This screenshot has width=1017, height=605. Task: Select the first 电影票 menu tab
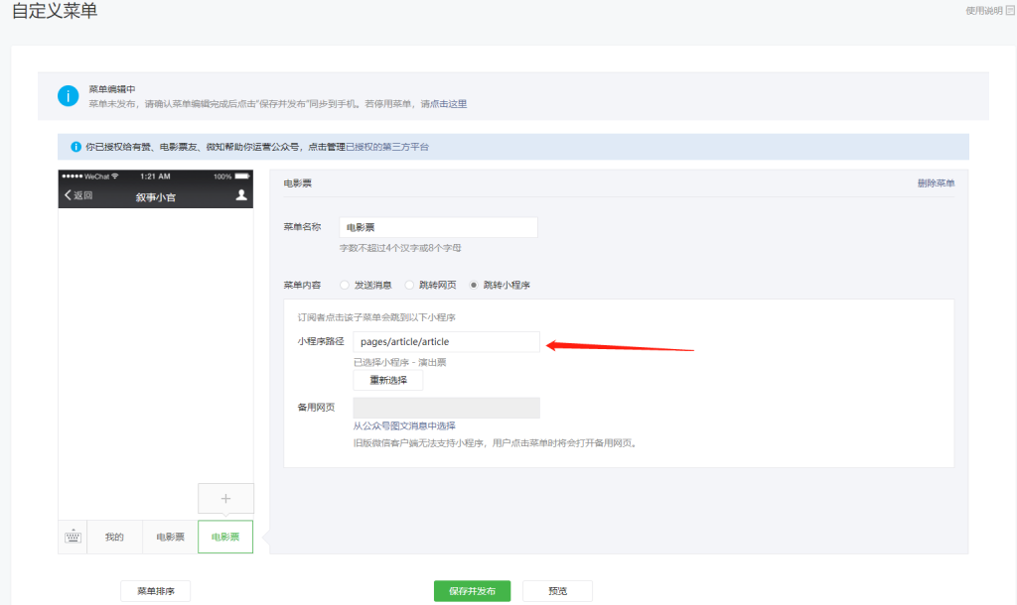[x=169, y=536]
